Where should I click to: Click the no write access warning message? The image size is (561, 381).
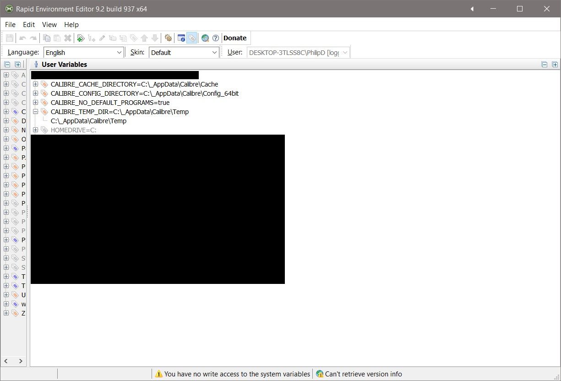click(233, 374)
